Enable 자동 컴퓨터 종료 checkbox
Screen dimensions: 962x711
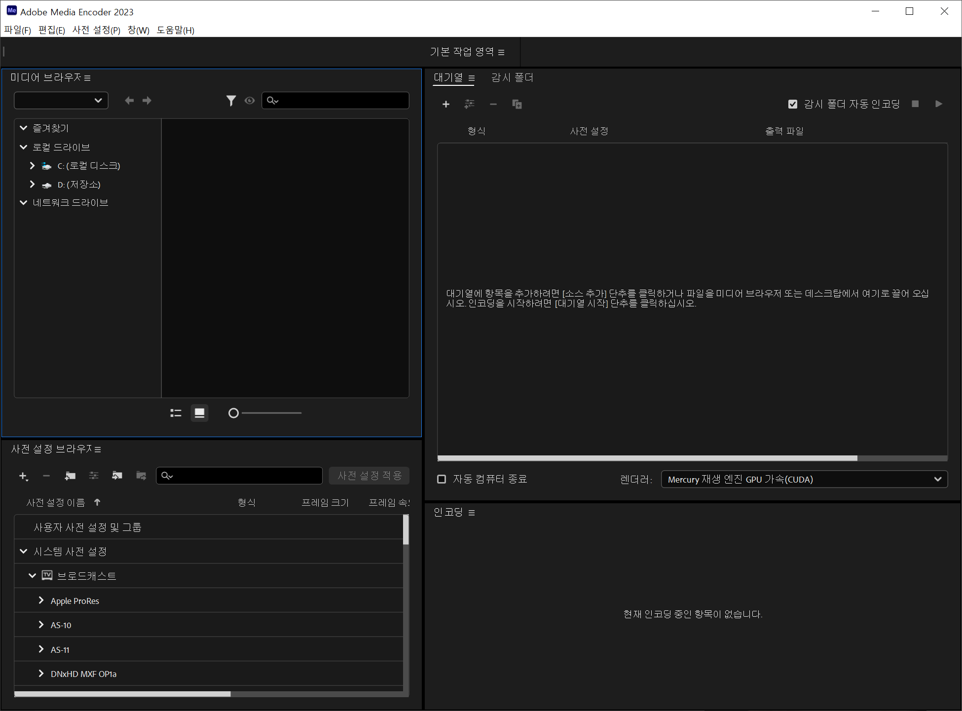442,479
